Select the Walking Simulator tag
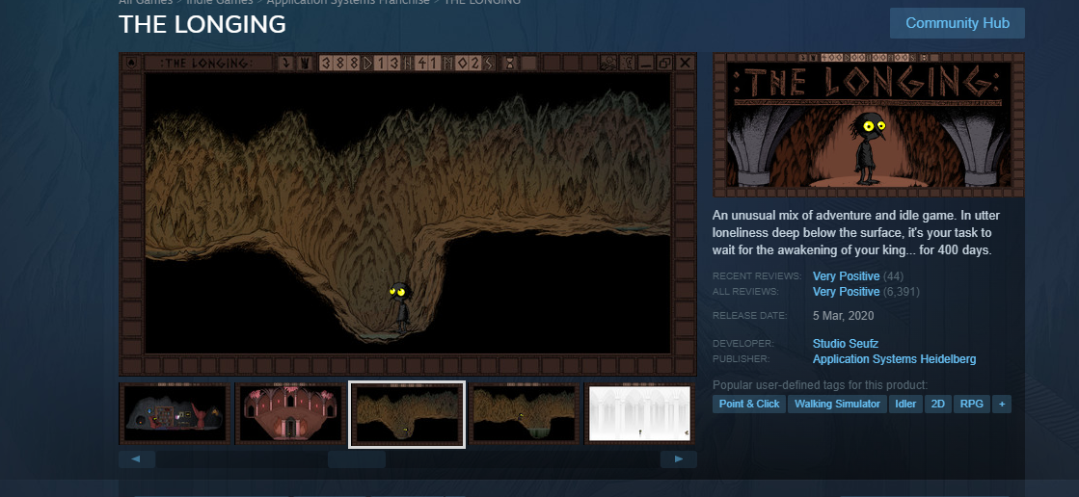The image size is (1079, 497). point(837,405)
